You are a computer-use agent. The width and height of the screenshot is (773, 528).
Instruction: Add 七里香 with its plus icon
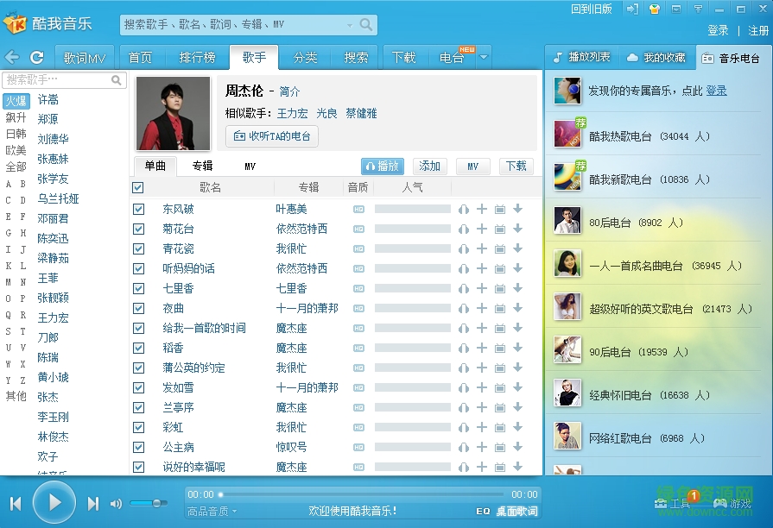click(x=481, y=288)
